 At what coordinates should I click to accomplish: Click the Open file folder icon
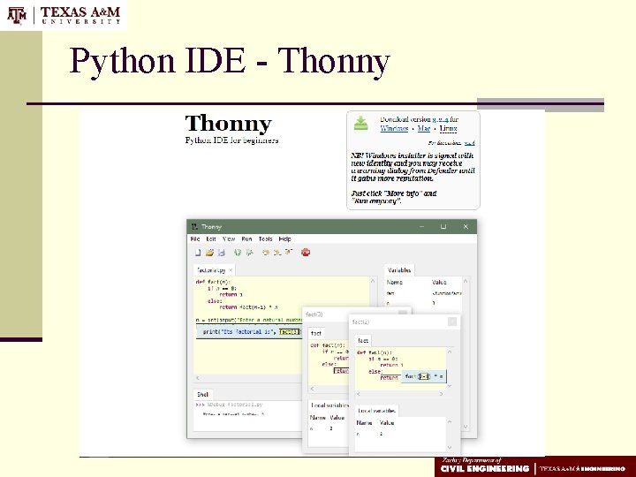(x=209, y=253)
